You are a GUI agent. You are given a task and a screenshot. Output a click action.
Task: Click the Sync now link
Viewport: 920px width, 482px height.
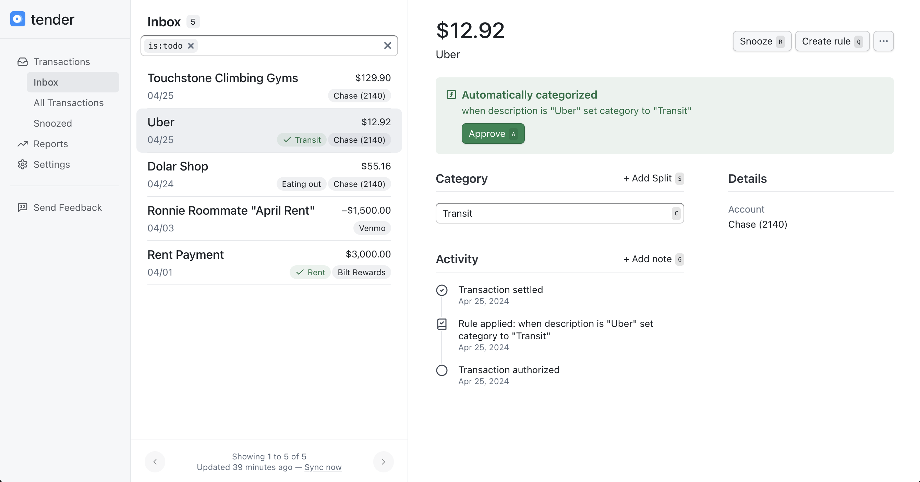tap(323, 467)
